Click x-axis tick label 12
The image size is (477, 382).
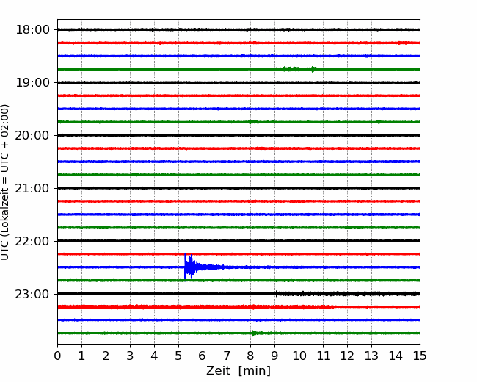[x=347, y=356]
